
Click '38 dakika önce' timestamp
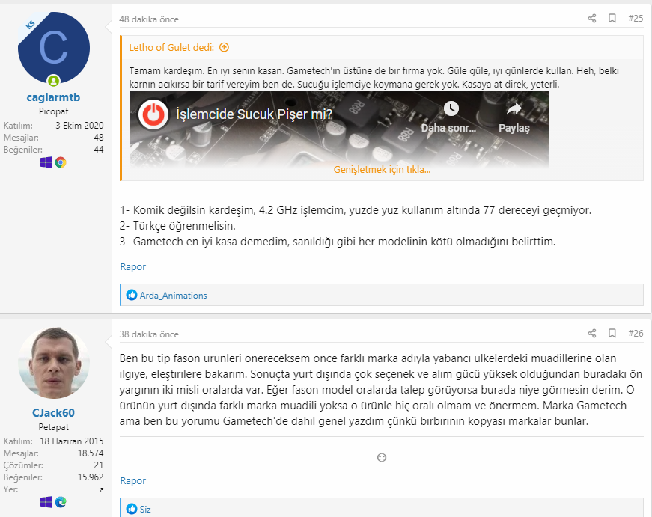149,334
